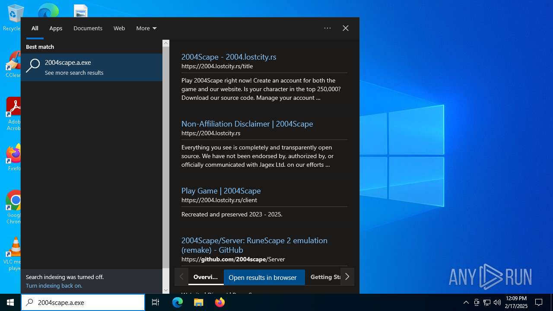Click Turn indexing back on link
Image resolution: width=553 pixels, height=311 pixels.
click(54, 286)
